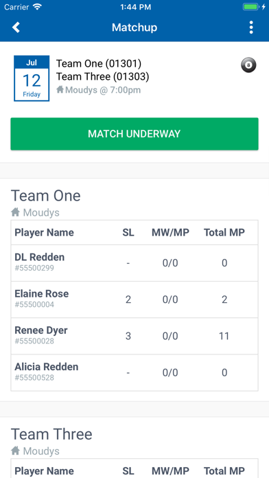269x478 pixels.
Task: Open DL Redden player row
Action: (134, 263)
